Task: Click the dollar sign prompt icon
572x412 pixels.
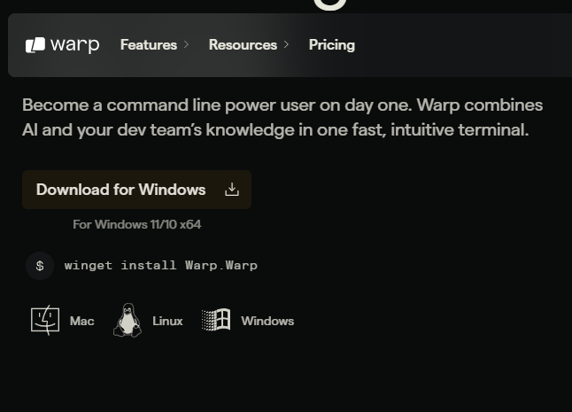Action: point(40,266)
